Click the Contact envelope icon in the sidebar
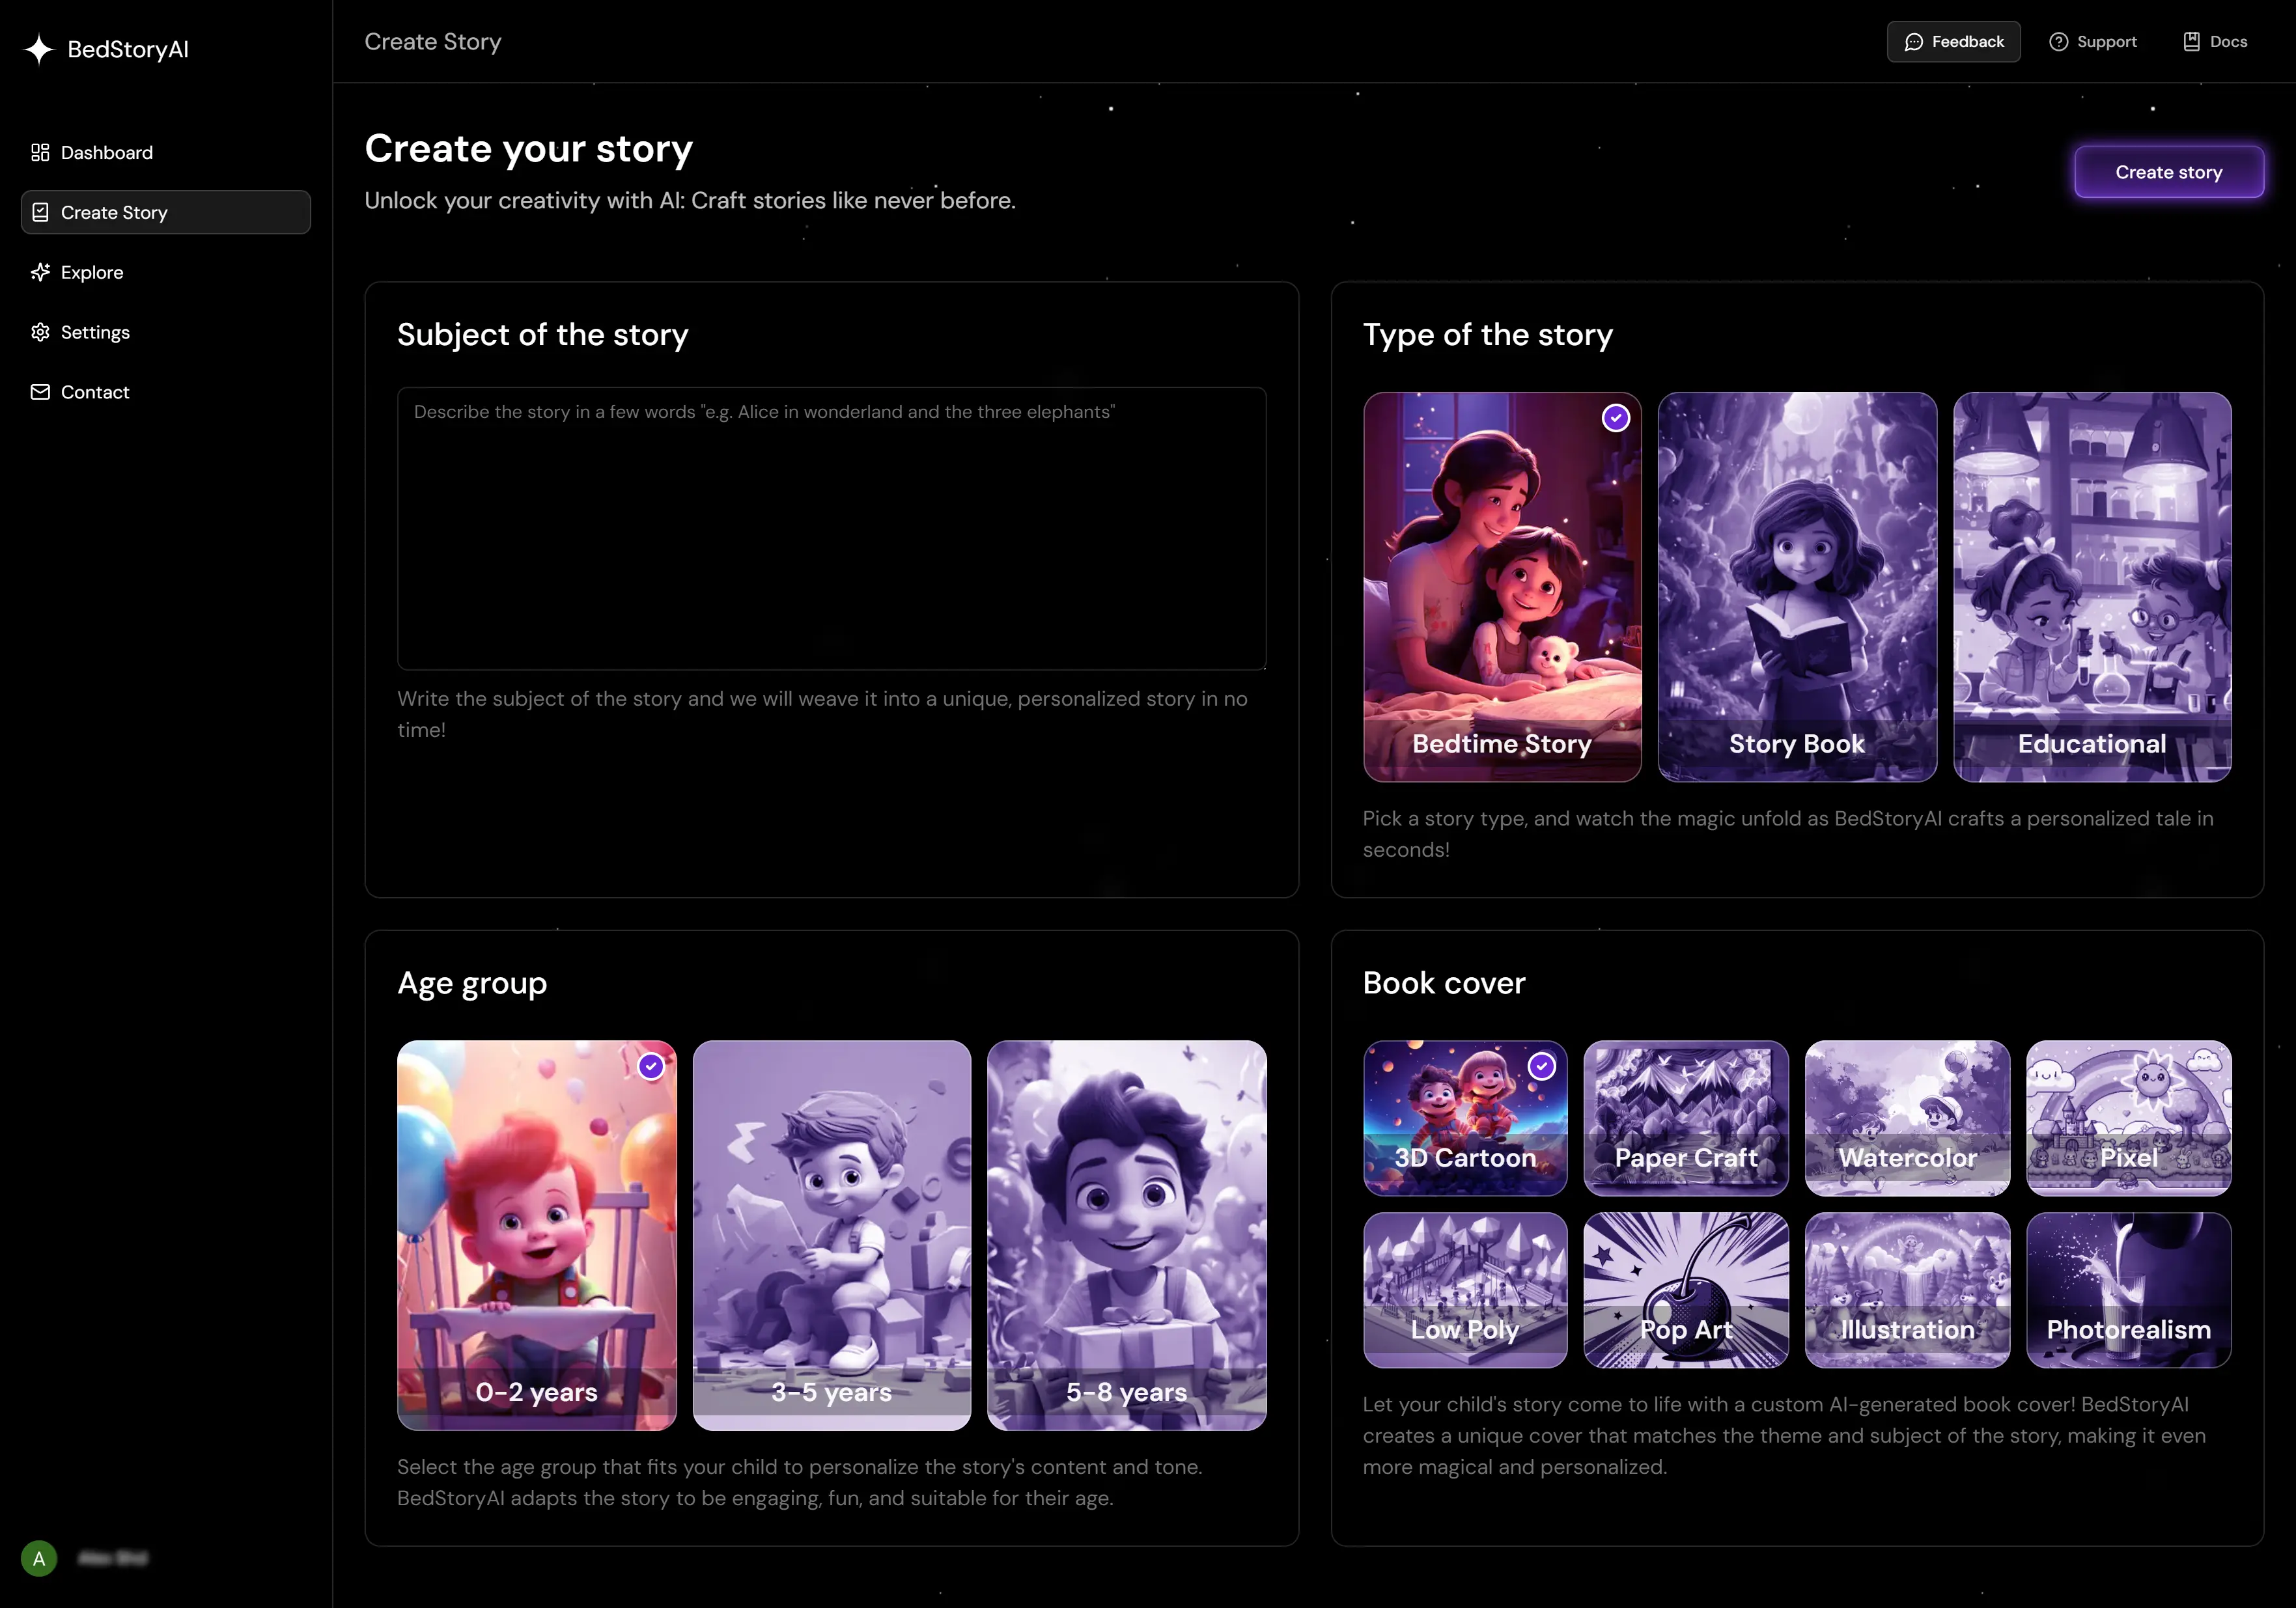Viewport: 2296px width, 1608px height. [40, 392]
